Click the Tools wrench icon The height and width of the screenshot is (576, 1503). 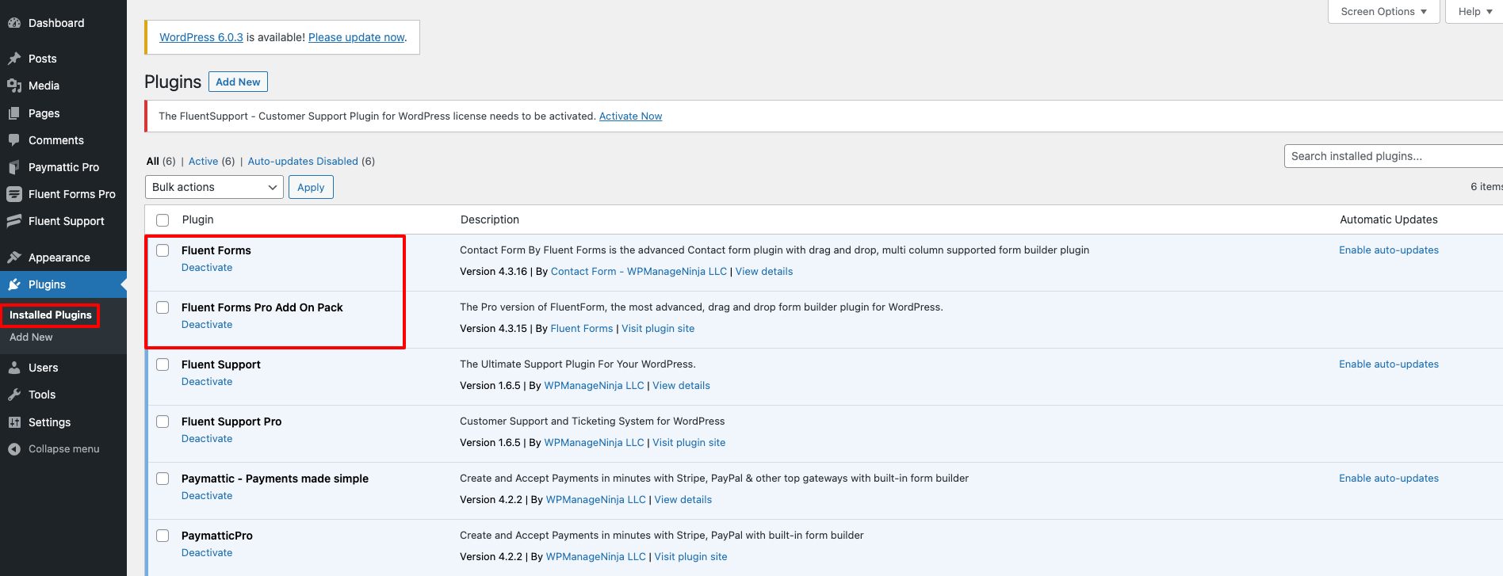[14, 395]
